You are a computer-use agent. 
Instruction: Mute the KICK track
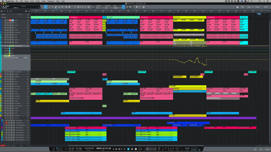point(5,20)
